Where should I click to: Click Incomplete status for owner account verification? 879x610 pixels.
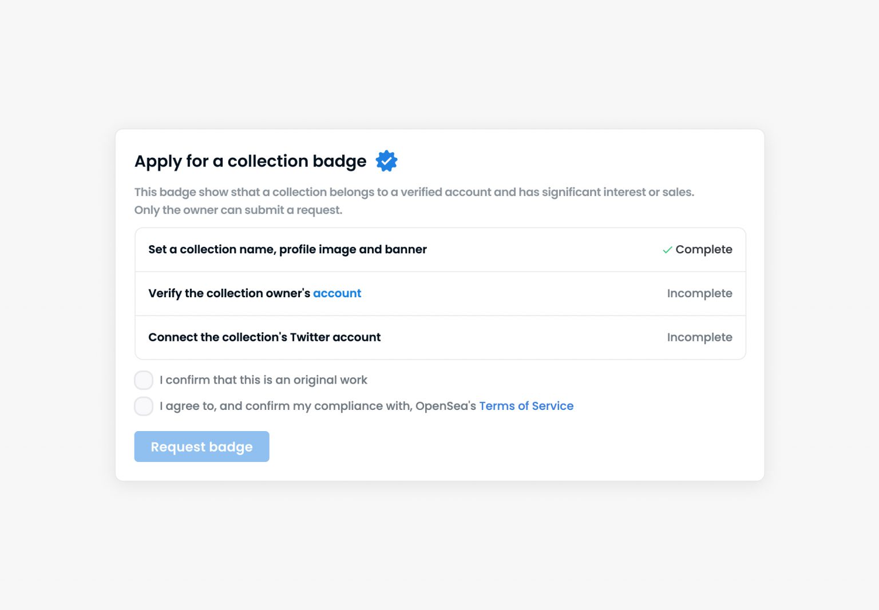(x=699, y=293)
